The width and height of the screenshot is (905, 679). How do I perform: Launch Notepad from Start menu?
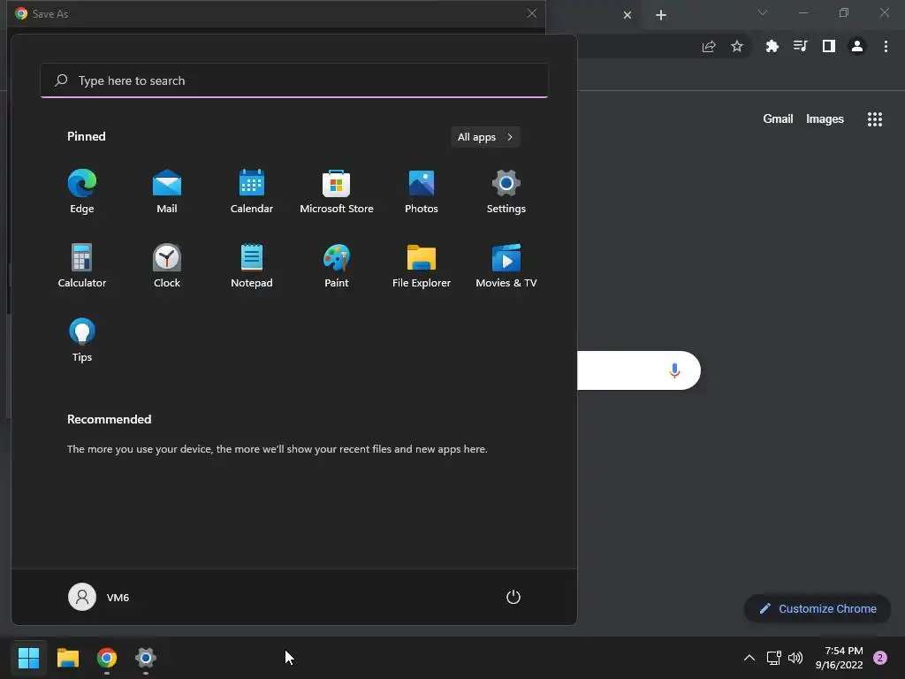tap(252, 265)
